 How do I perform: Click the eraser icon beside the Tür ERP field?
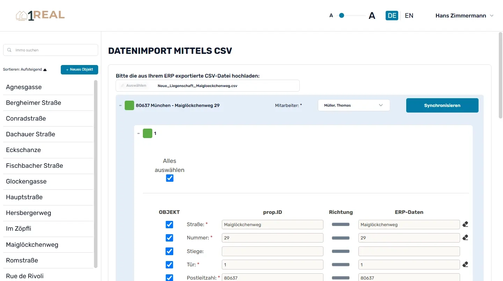pos(465,265)
